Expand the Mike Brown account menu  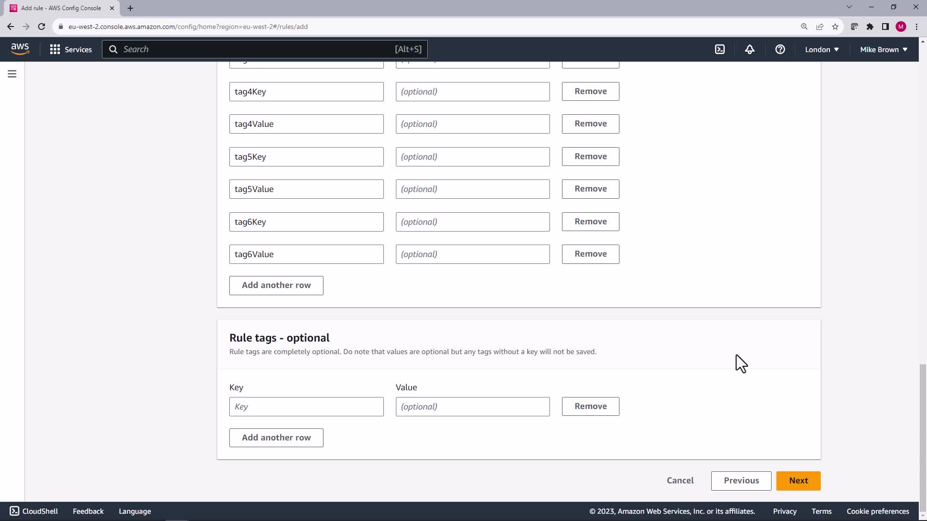click(884, 49)
